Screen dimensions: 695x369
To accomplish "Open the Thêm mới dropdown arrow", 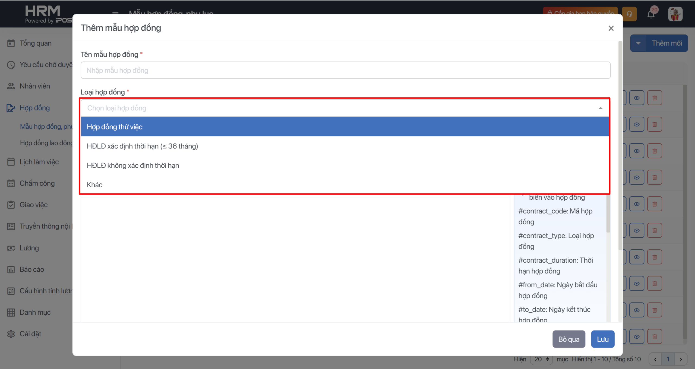I will pyautogui.click(x=638, y=43).
